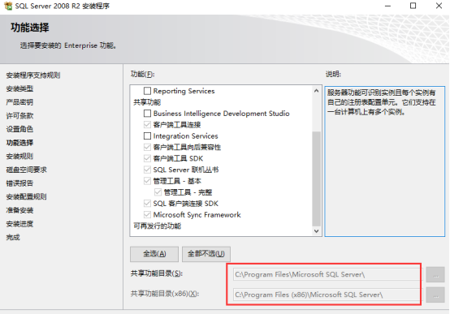Click the 共享功能目录(S) path field
Viewport: 450px width, 314px height.
click(327, 274)
